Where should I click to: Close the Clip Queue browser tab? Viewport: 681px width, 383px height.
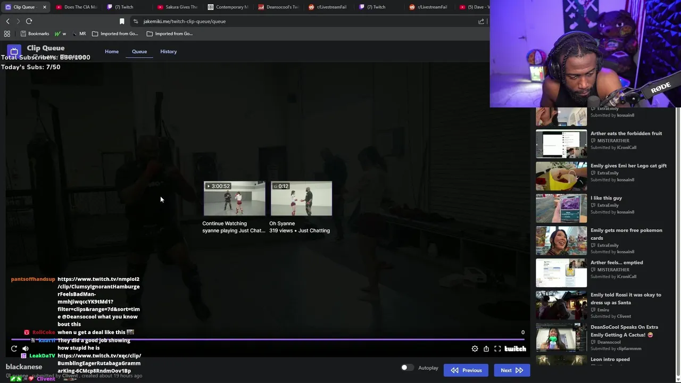pos(44,7)
